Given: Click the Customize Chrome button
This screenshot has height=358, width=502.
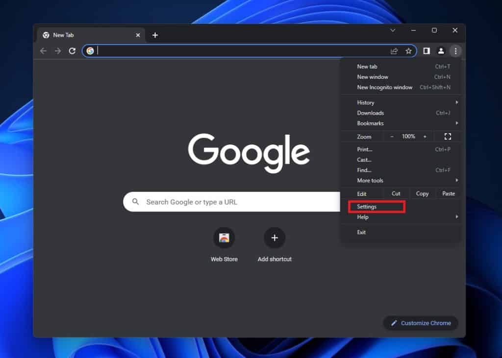Looking at the screenshot, I should tap(421, 323).
